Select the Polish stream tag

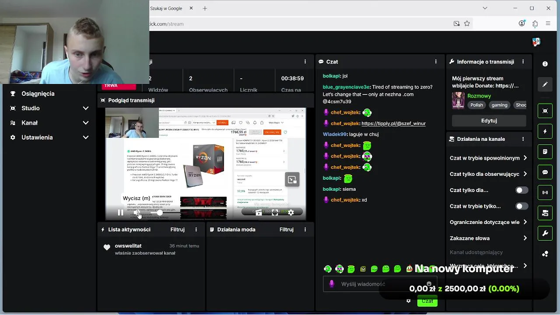[x=476, y=105]
